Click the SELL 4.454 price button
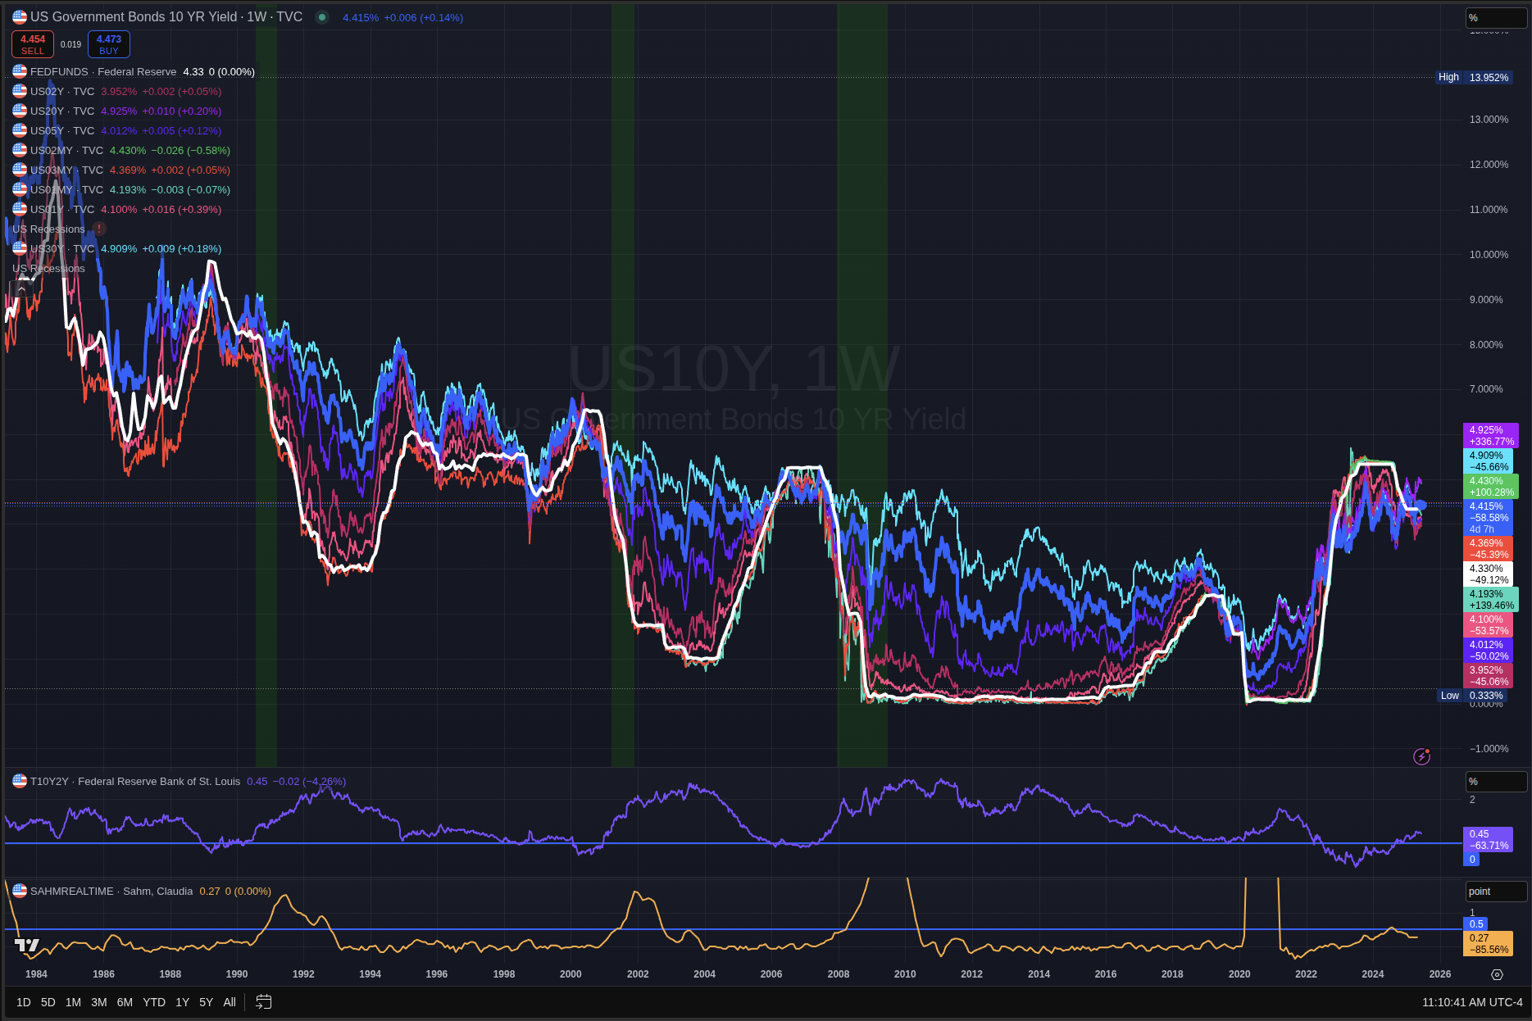This screenshot has width=1532, height=1021. click(x=33, y=44)
